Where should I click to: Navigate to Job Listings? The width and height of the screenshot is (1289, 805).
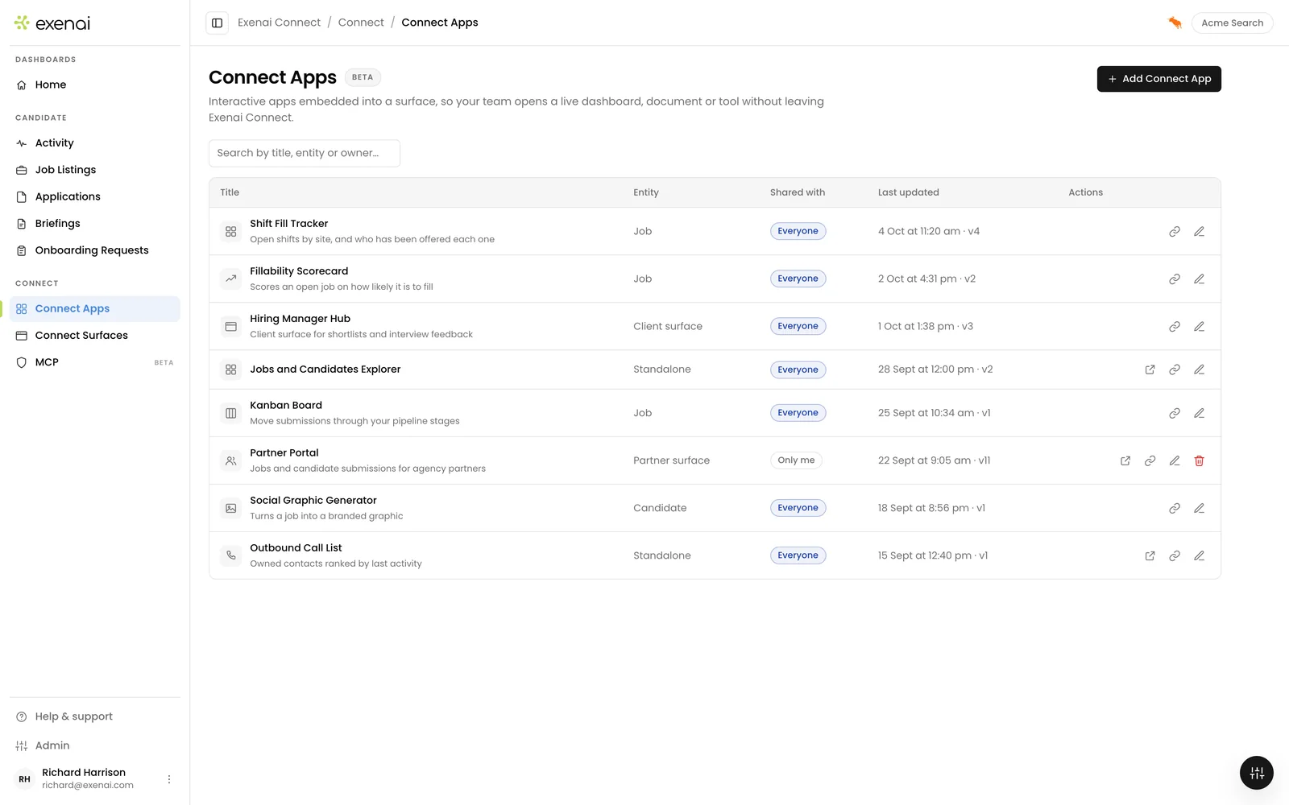tap(95, 170)
